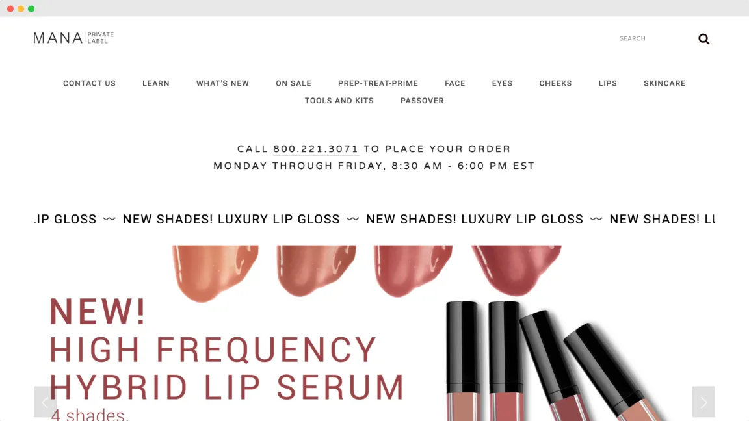Go to previous slide arrow

click(45, 402)
